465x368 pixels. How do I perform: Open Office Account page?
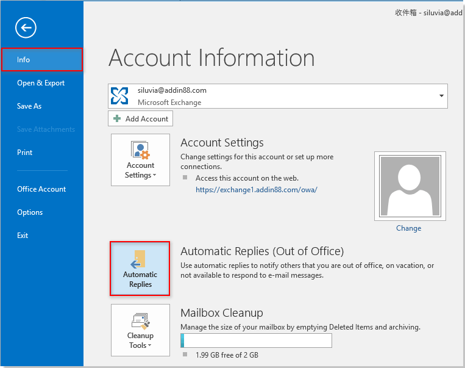pyautogui.click(x=41, y=189)
